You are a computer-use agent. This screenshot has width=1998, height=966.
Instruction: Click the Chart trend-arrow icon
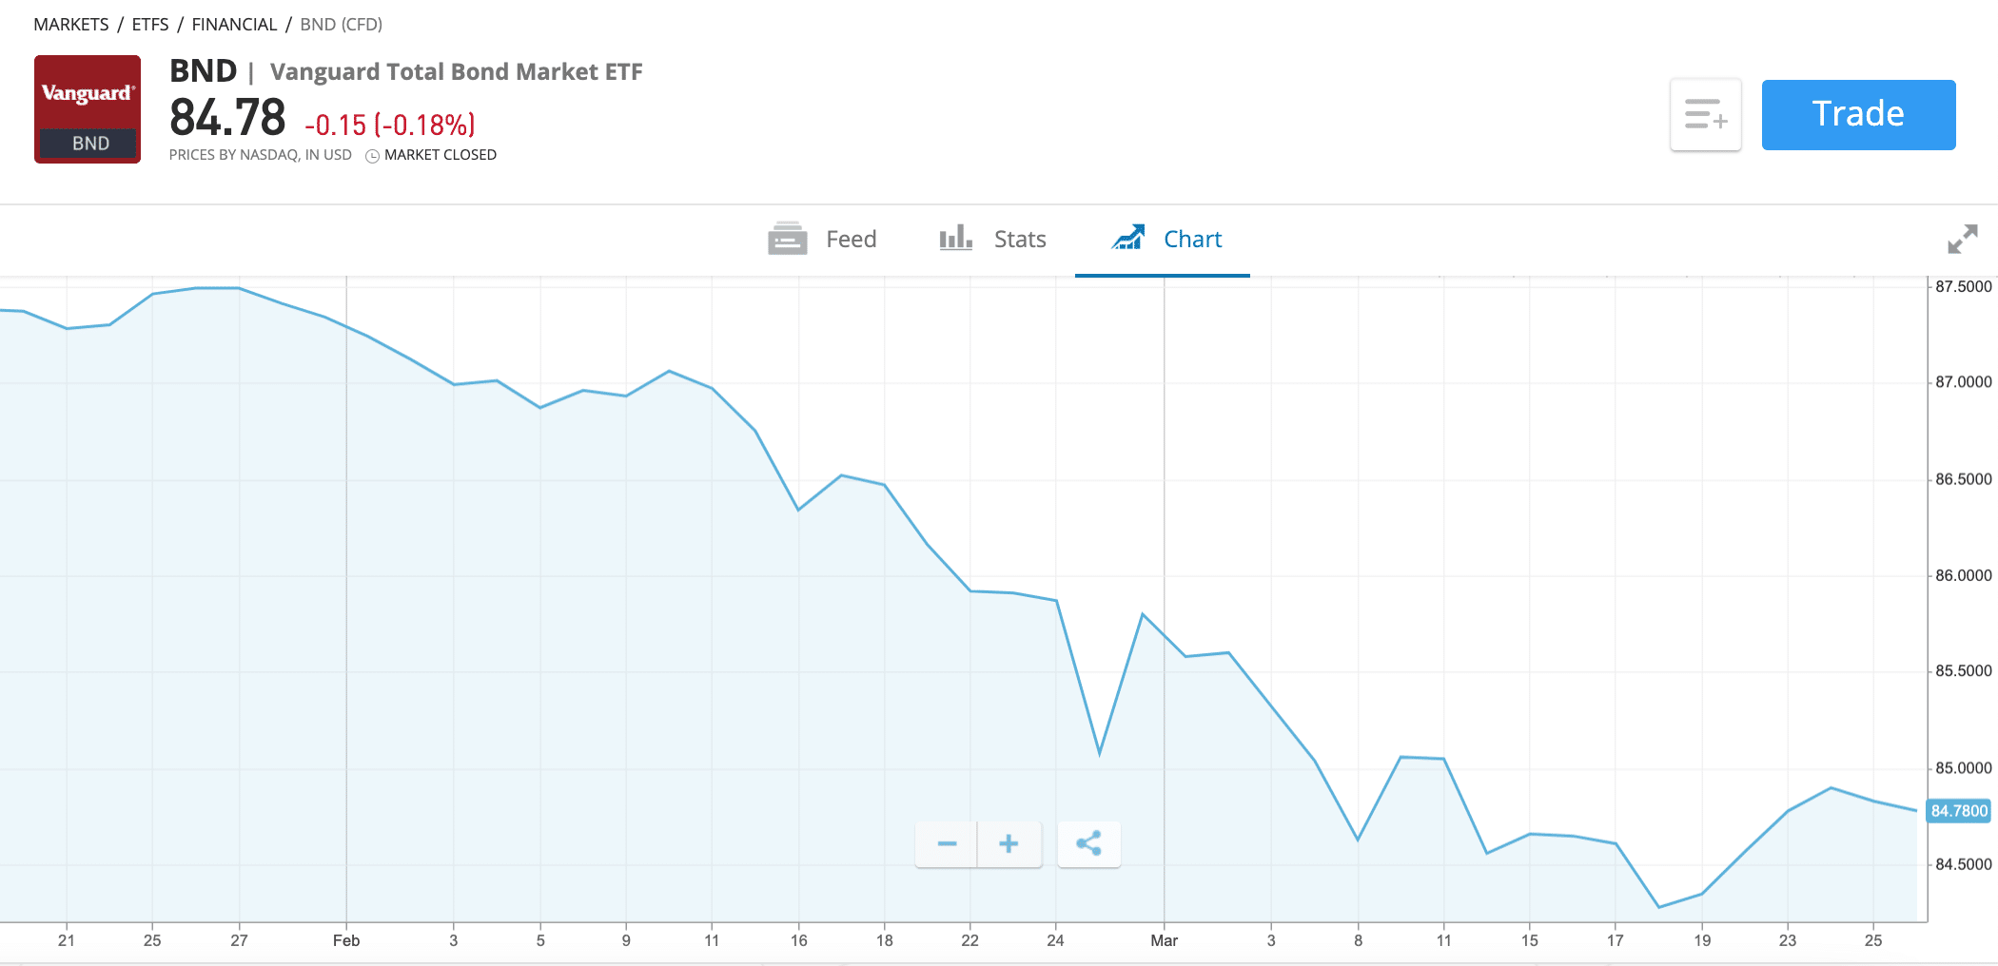1128,238
